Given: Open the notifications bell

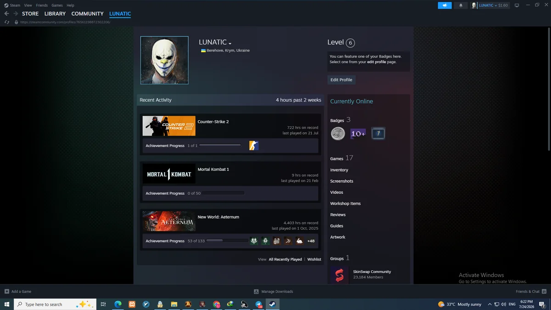Looking at the screenshot, I should 461,6.
